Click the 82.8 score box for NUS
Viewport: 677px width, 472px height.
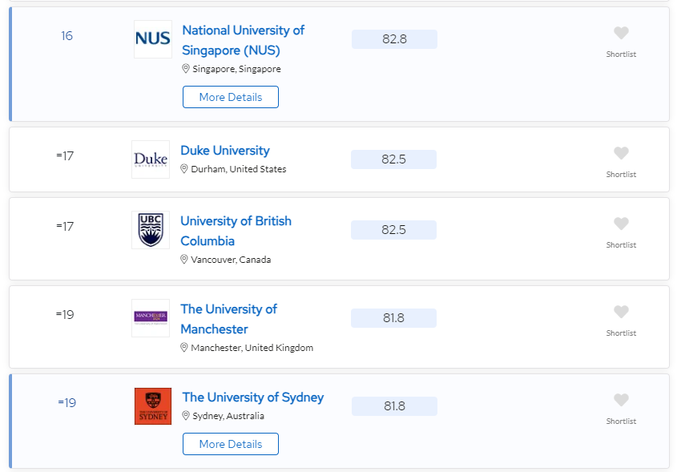[394, 39]
